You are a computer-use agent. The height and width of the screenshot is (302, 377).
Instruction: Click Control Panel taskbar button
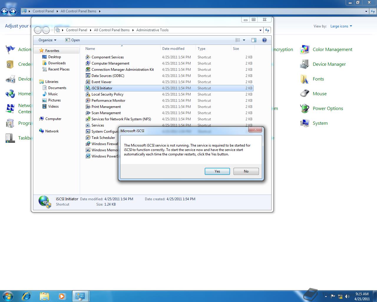[80, 296]
